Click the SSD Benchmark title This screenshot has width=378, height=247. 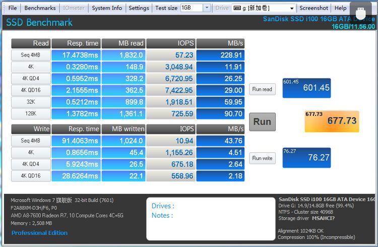click(x=39, y=23)
